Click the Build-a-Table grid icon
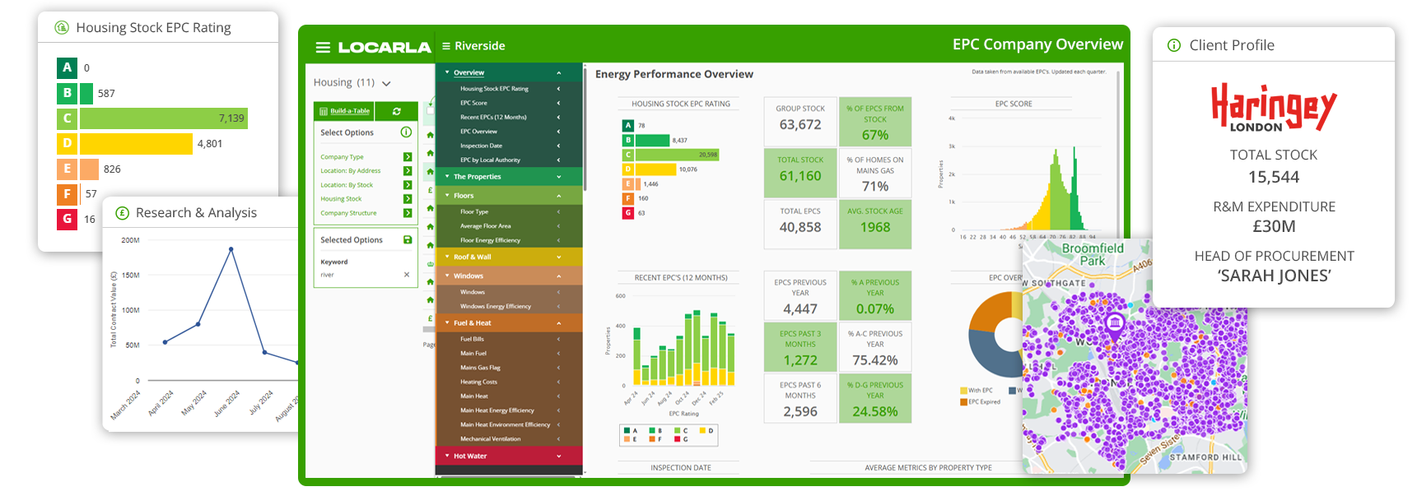 point(323,111)
